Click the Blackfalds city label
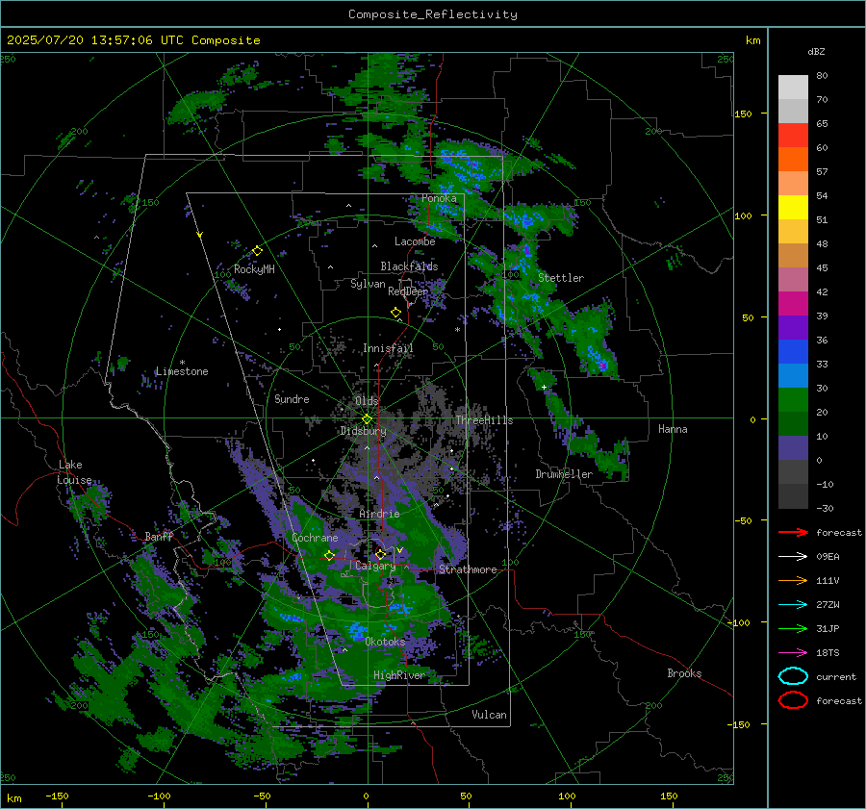866x809 pixels. click(x=409, y=266)
